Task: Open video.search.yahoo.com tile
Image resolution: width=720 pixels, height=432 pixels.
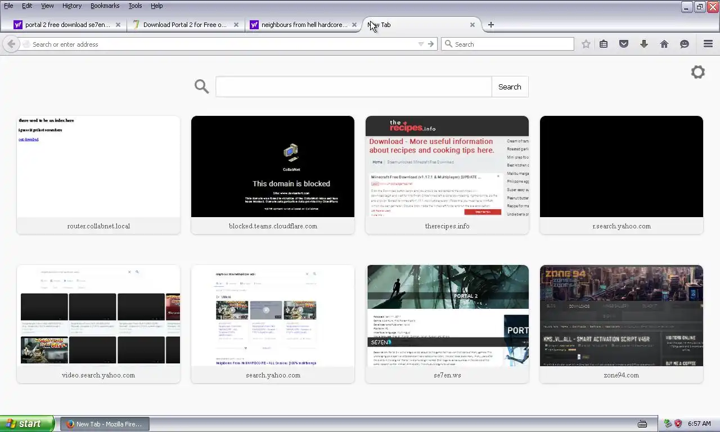Action: coord(98,324)
